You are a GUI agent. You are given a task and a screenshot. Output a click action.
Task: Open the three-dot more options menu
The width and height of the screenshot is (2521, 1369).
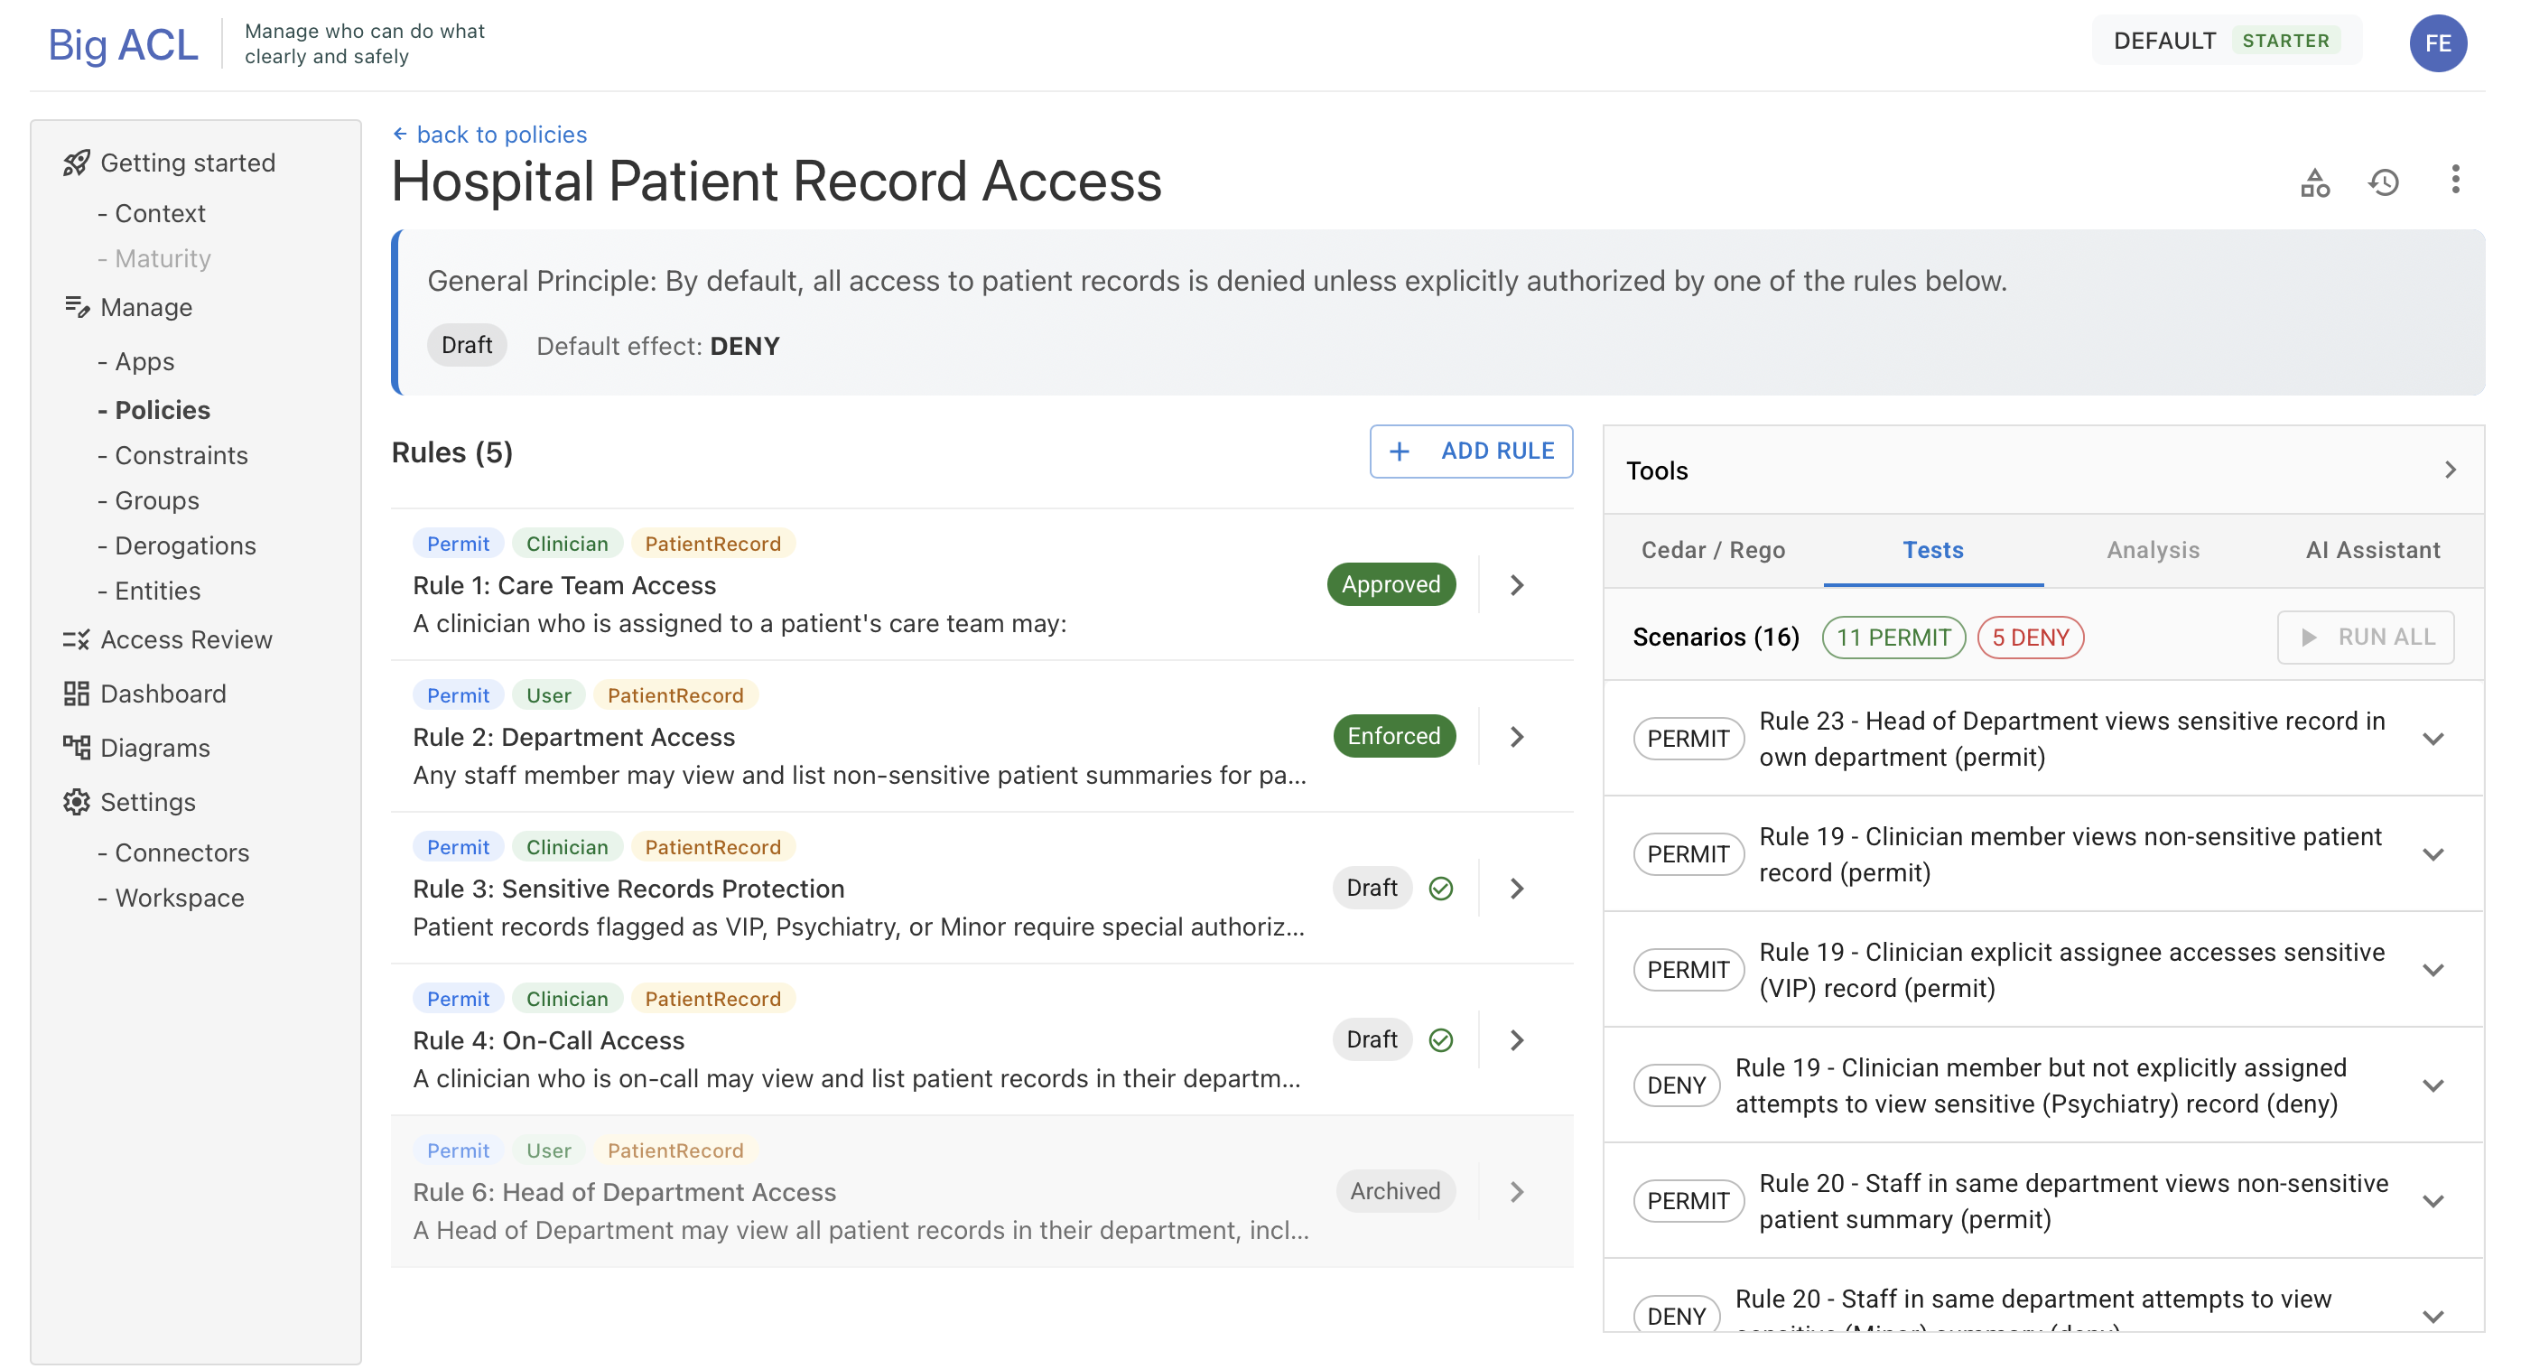pos(2454,180)
